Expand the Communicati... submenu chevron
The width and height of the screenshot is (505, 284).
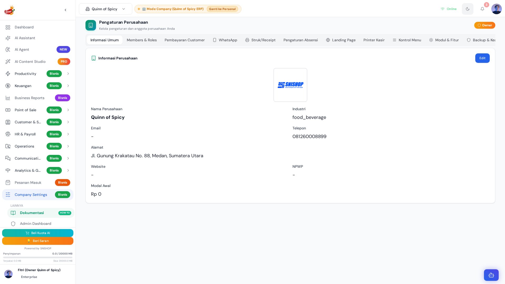[x=68, y=158]
